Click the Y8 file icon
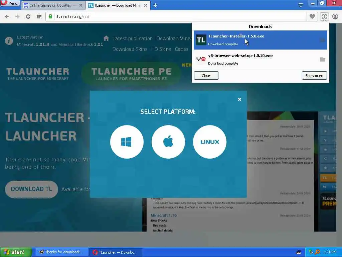This screenshot has width=342, height=257. tap(201, 59)
